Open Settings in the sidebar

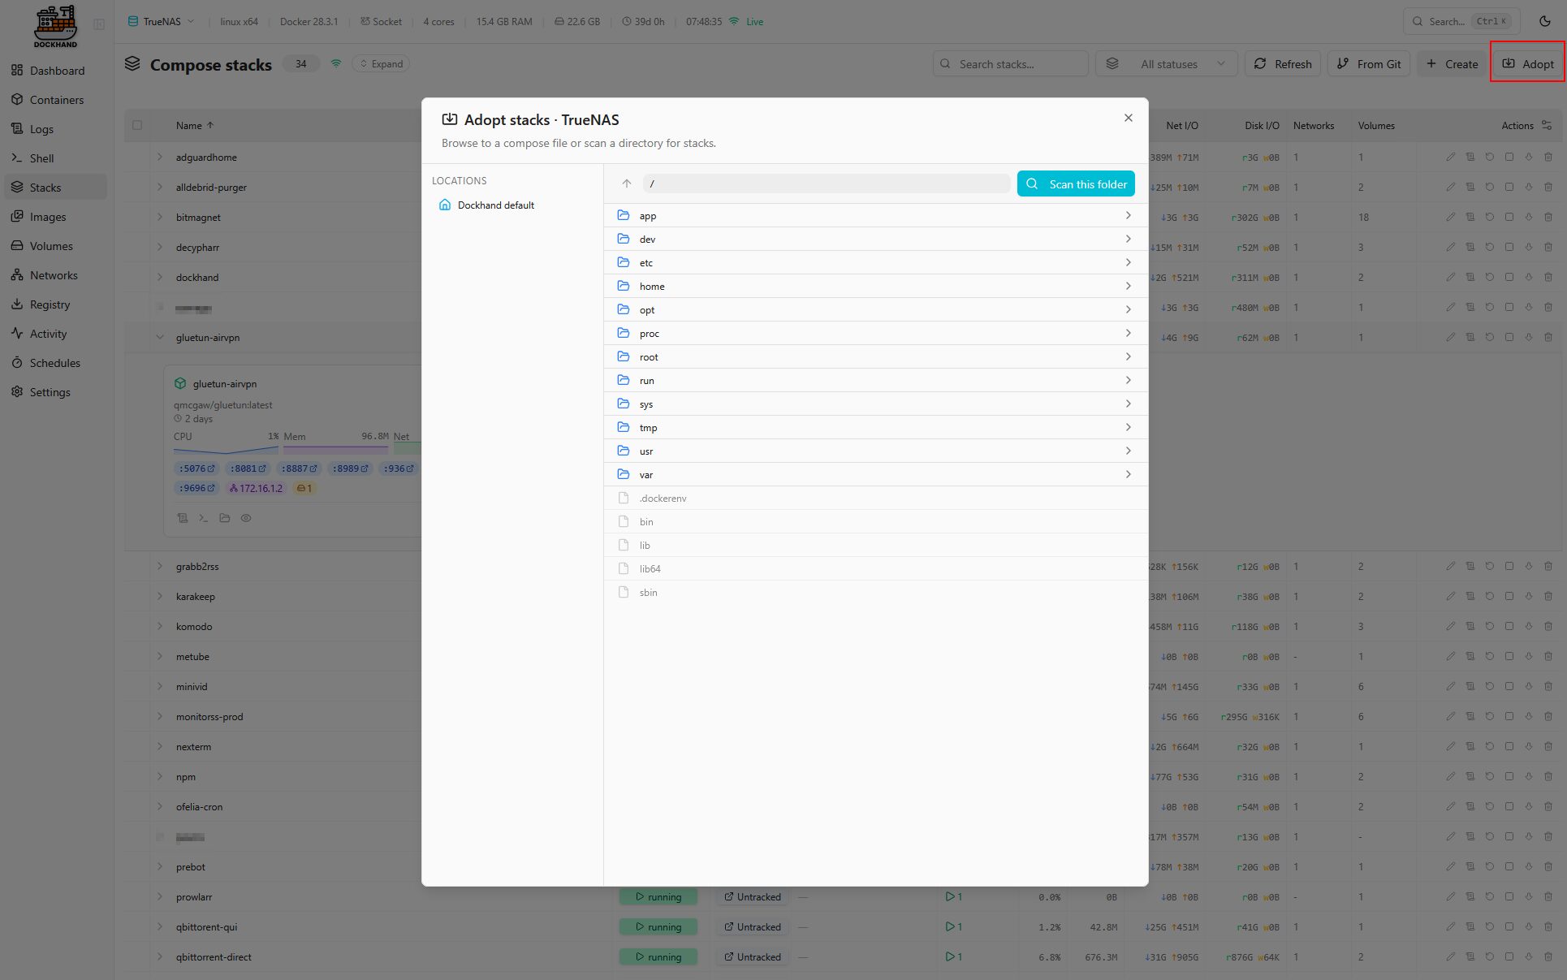tap(55, 392)
